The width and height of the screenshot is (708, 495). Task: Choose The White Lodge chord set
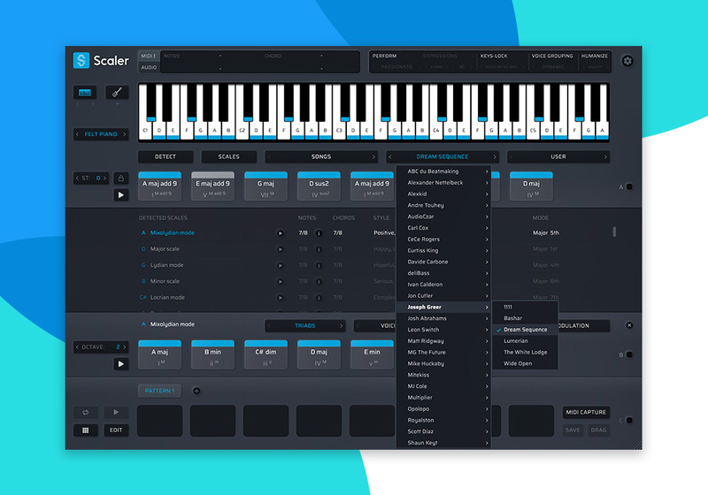pos(525,352)
